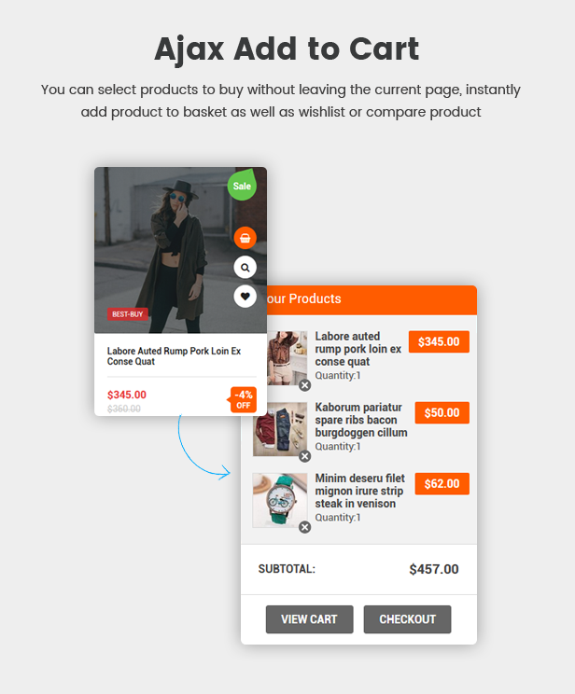The image size is (575, 694).
Task: Click the green Sale badge
Action: [242, 185]
